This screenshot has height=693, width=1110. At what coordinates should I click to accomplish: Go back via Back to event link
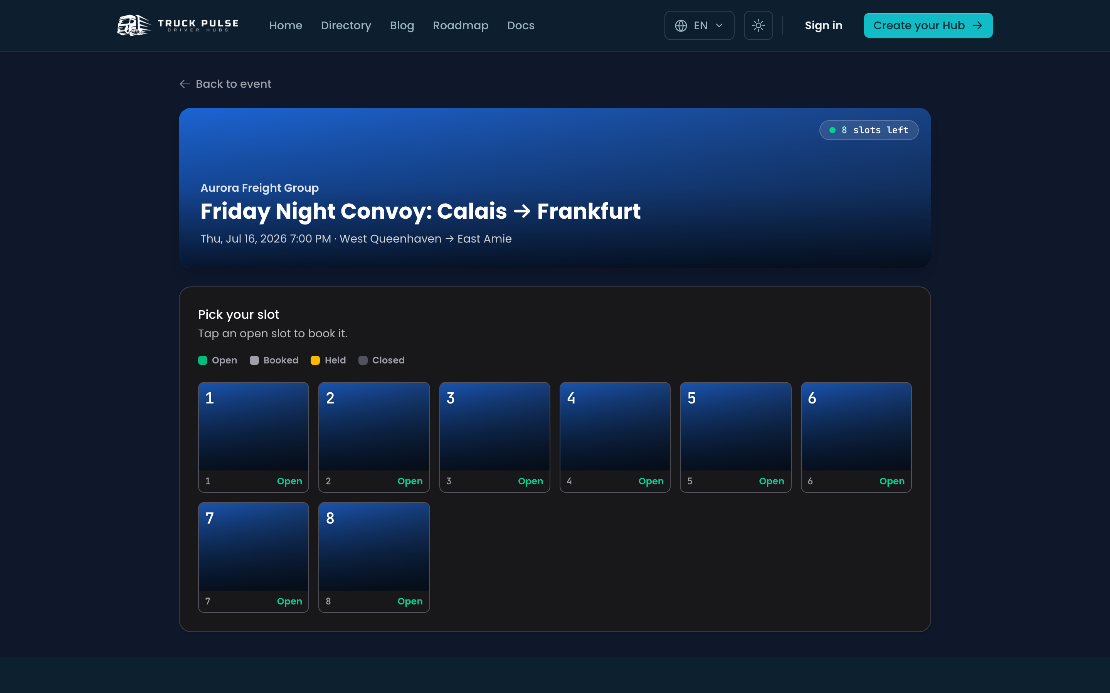(x=225, y=84)
